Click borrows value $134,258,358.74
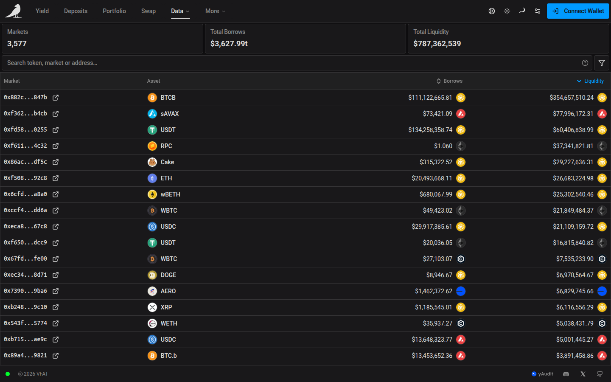The image size is (611, 382). tap(430, 130)
